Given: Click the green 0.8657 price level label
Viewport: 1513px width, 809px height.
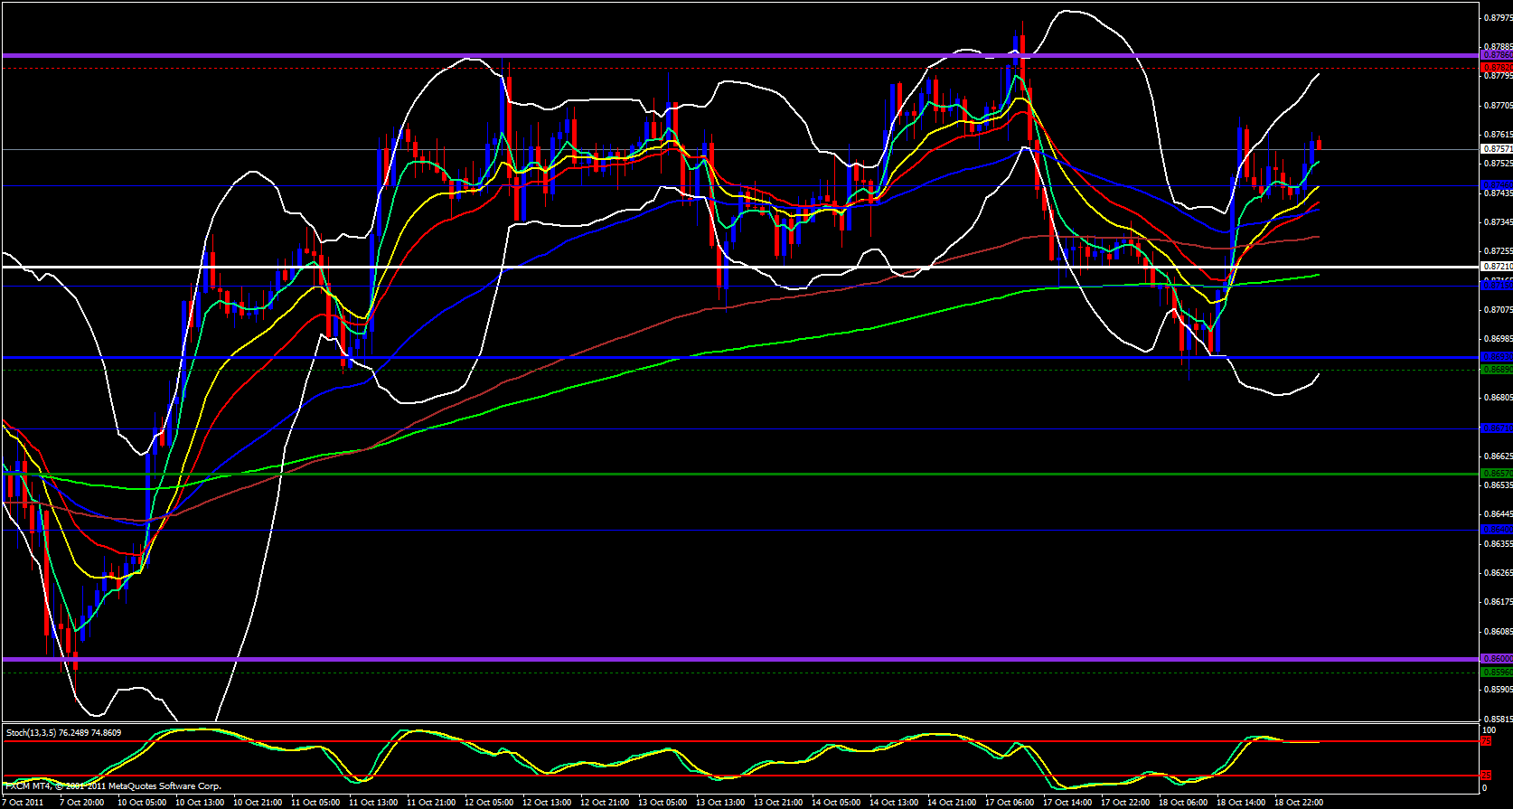Looking at the screenshot, I should [1496, 473].
